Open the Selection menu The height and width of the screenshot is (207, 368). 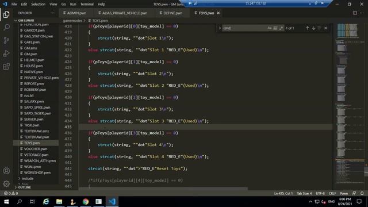click(x=39, y=4)
